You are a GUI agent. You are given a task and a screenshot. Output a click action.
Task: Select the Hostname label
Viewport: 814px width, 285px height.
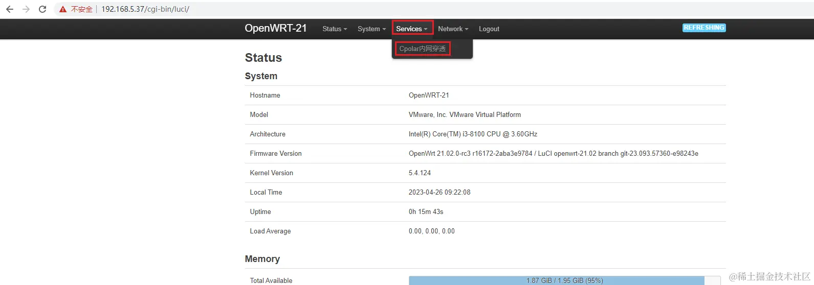(265, 96)
